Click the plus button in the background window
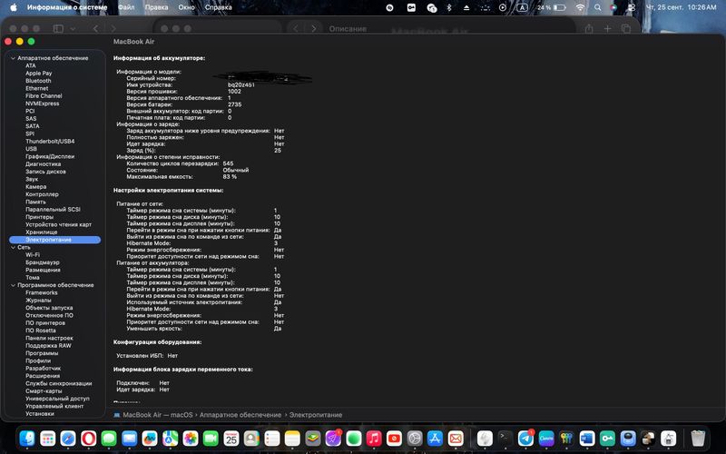Image resolution: width=726 pixels, height=454 pixels. pyautogui.click(x=607, y=29)
